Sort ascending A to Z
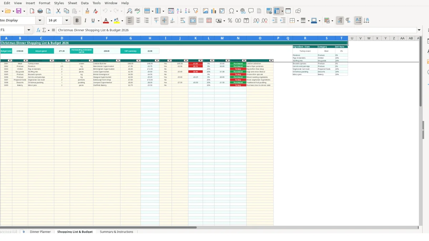 pos(179,11)
